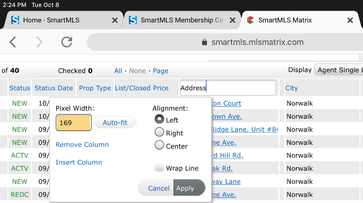Tap the browser forward arrow
Image resolution: width=363 pixels, height=203 pixels.
[x=40, y=42]
